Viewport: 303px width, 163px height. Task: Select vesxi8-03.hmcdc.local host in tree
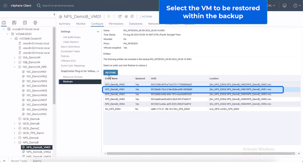(36, 53)
